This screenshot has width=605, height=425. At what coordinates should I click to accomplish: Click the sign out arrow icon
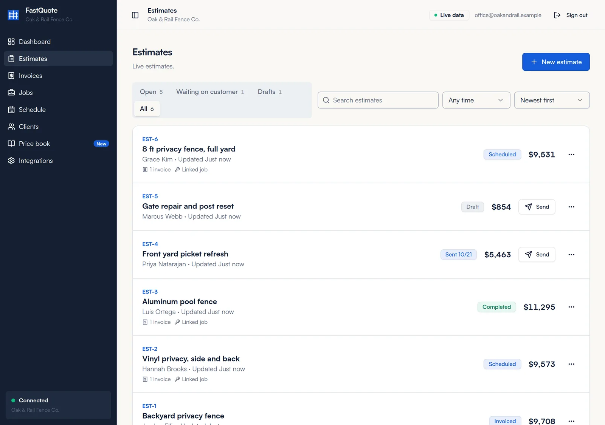557,15
